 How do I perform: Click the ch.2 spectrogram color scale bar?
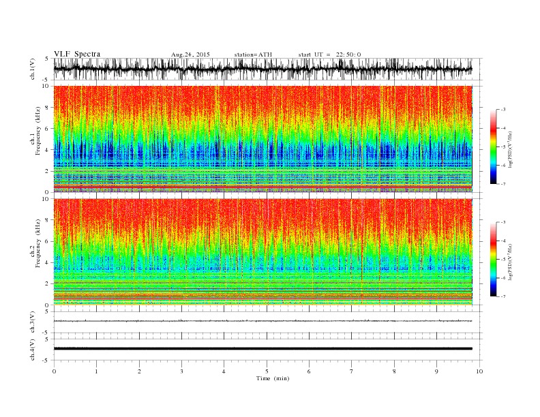(x=493, y=259)
